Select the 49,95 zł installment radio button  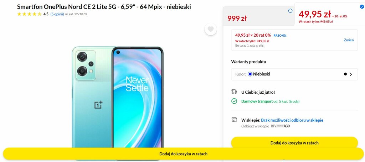361,7
